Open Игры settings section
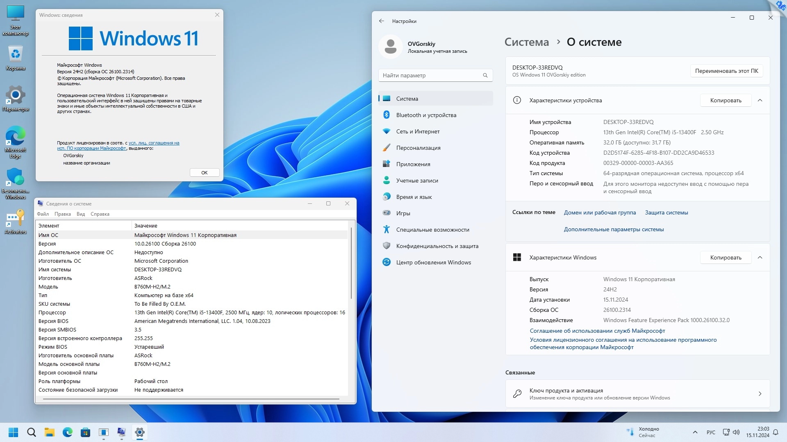 [x=403, y=213]
